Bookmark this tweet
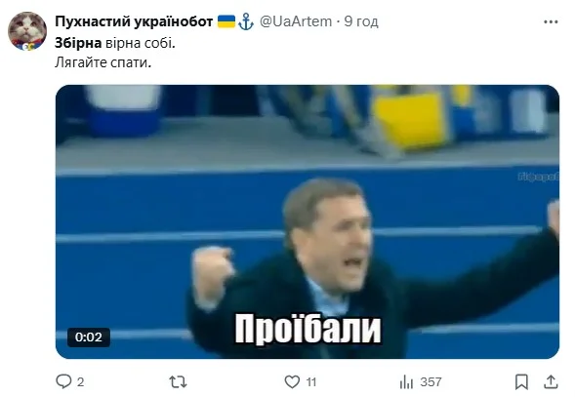The height and width of the screenshot is (397, 575). [x=521, y=382]
